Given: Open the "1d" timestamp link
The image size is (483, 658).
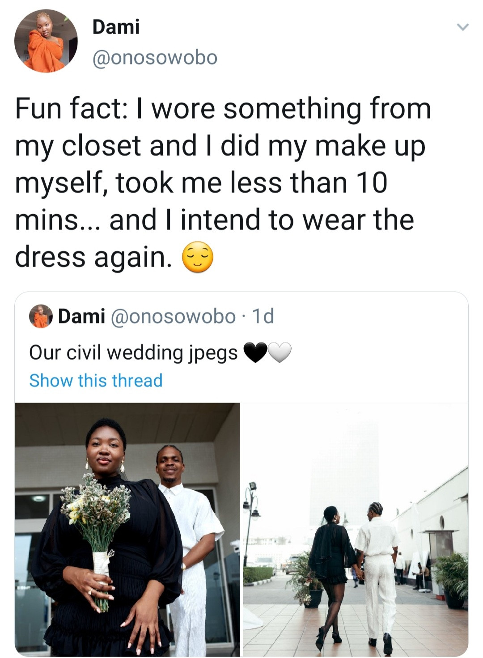Looking at the screenshot, I should pyautogui.click(x=263, y=316).
